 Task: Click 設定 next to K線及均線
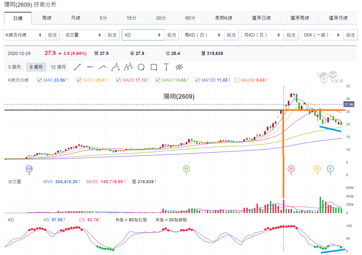pos(53,35)
